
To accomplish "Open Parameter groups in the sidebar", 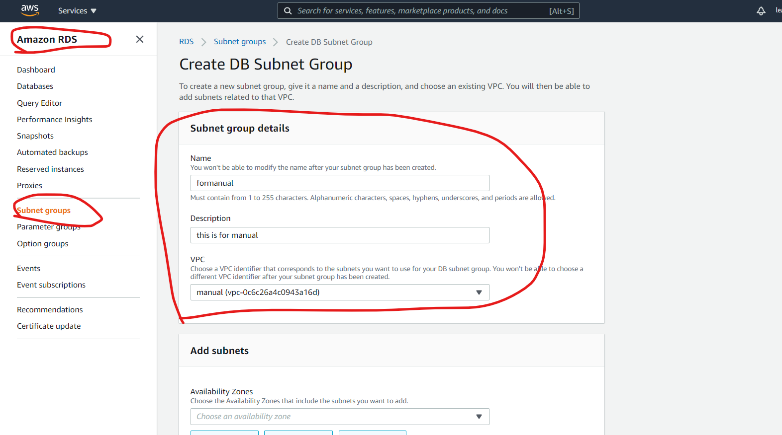I will tap(49, 227).
